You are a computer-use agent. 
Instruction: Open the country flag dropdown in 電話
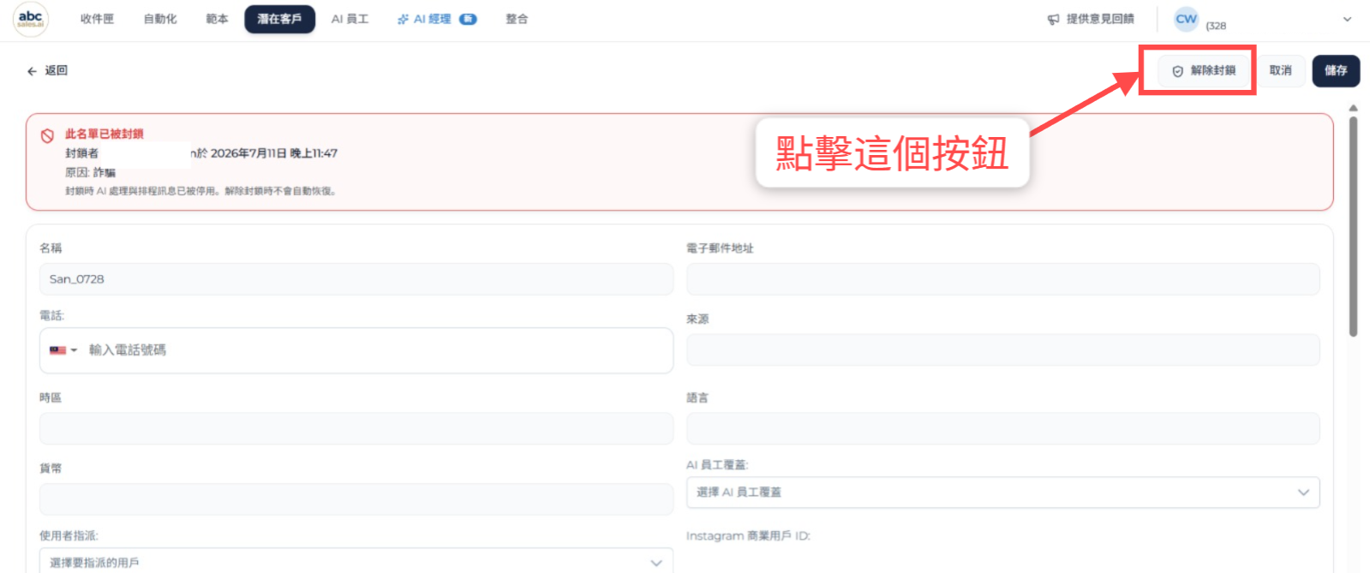pyautogui.click(x=63, y=350)
